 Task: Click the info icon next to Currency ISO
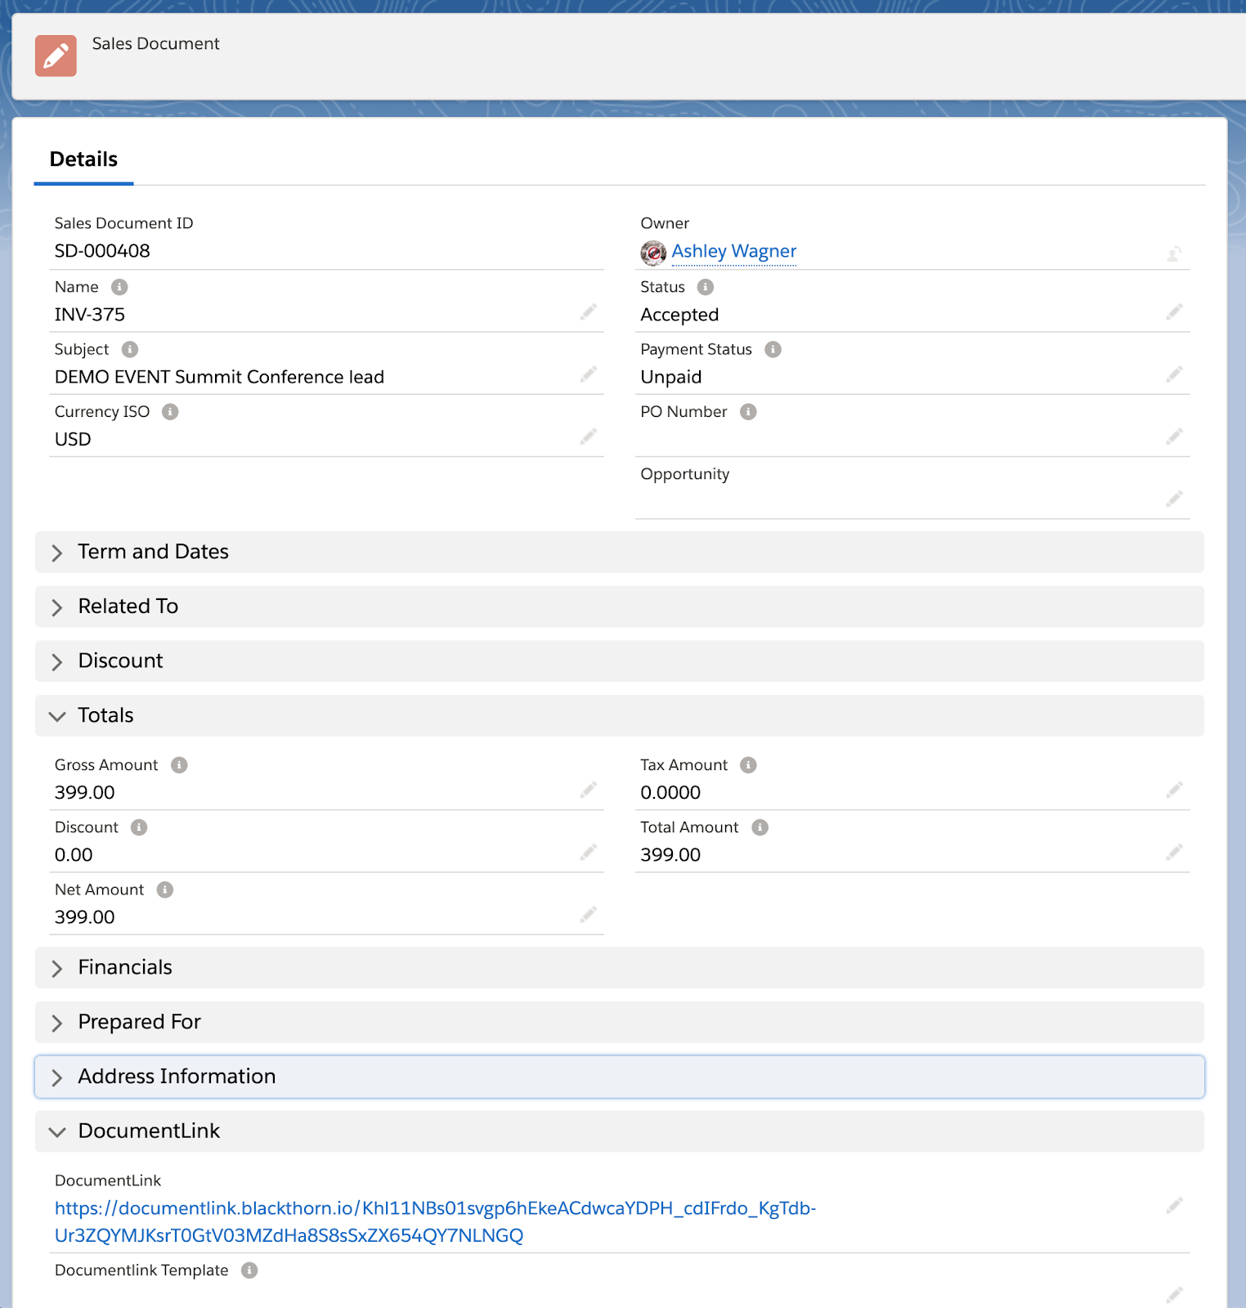[170, 411]
